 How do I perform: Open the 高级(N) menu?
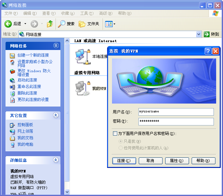coord(105,13)
